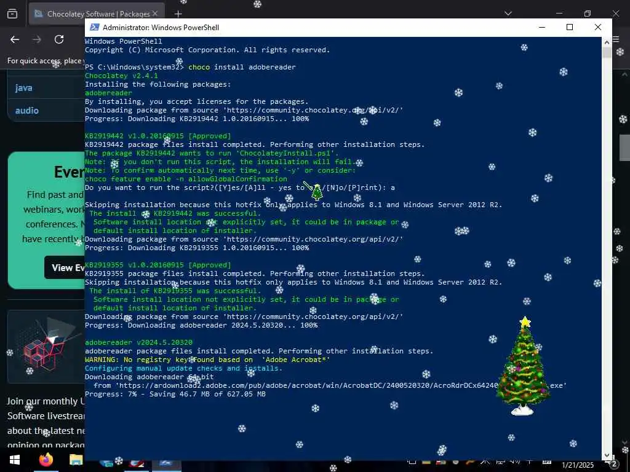Minimize the PowerShell window
Image resolution: width=630 pixels, height=472 pixels.
(542, 27)
